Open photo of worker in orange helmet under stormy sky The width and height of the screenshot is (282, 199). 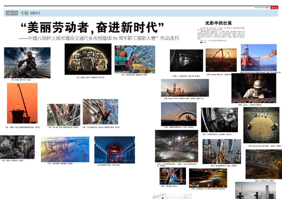(x=27, y=62)
